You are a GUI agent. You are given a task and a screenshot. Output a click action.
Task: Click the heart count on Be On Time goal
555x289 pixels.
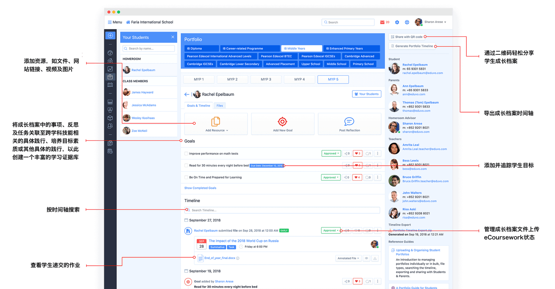click(357, 177)
